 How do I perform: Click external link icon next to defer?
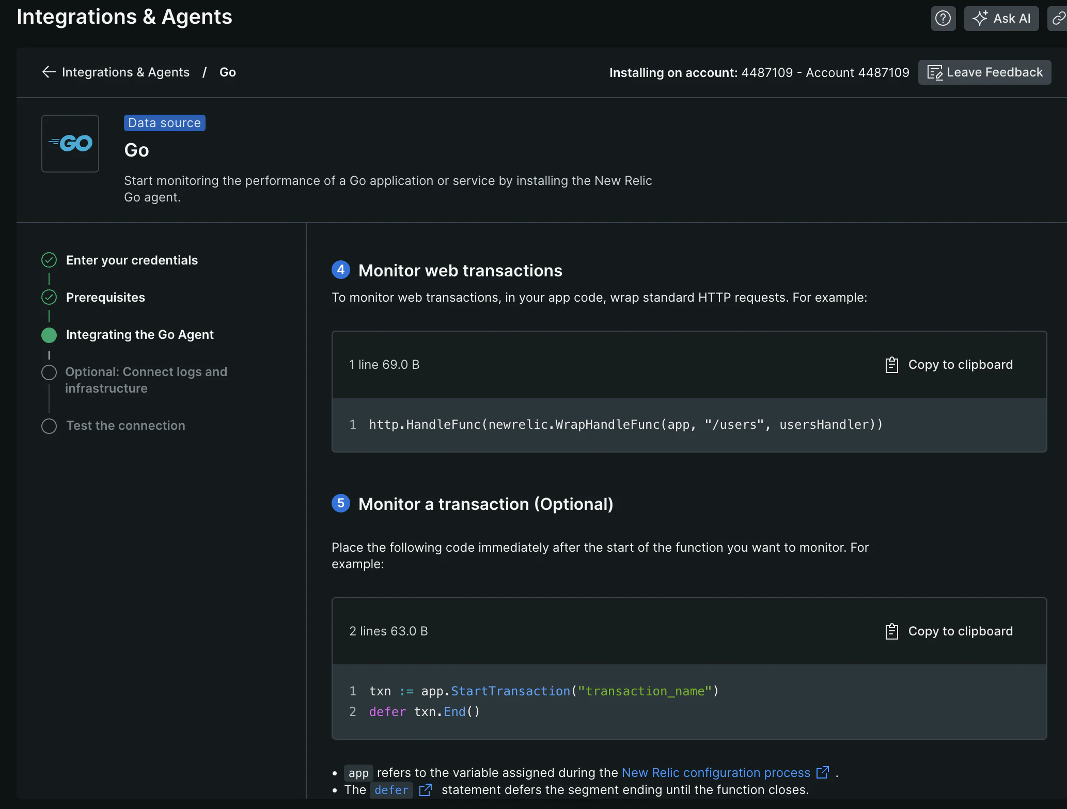[x=425, y=790]
